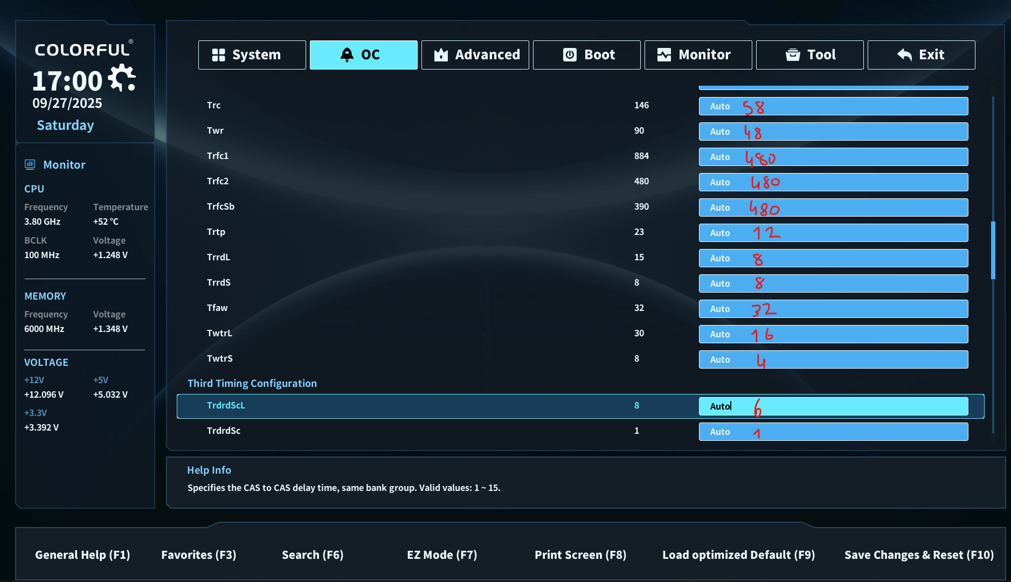Click the Advanced crown icon
The height and width of the screenshot is (582, 1011).
[x=441, y=55]
